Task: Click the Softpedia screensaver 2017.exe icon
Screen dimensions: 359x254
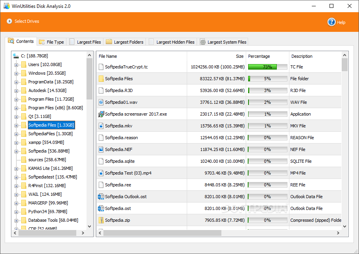Action: click(101, 114)
